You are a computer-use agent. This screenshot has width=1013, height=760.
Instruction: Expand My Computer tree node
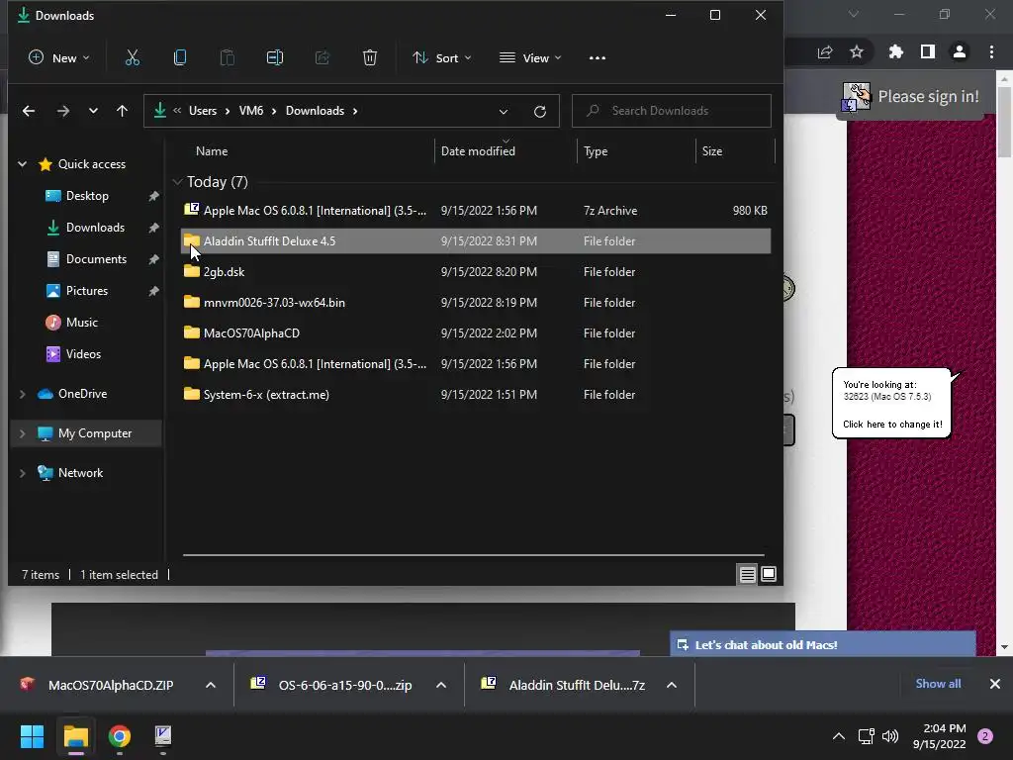click(x=22, y=433)
